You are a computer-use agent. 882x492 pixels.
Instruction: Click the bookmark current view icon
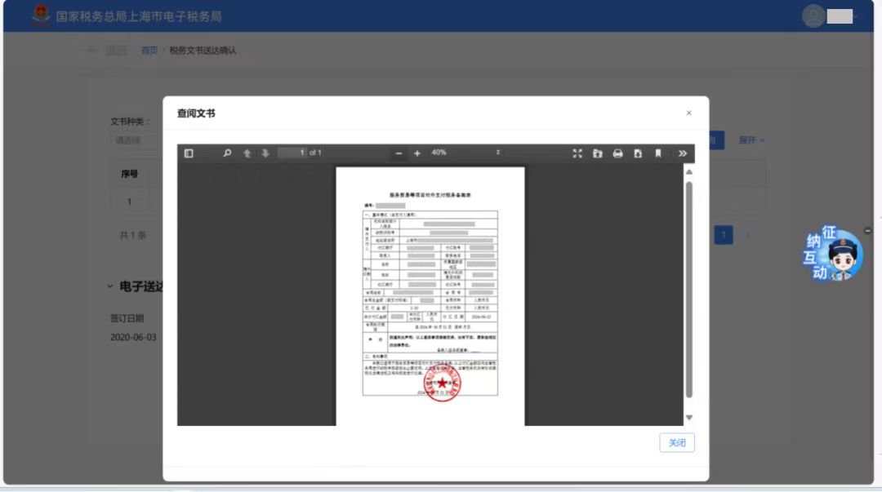click(658, 153)
